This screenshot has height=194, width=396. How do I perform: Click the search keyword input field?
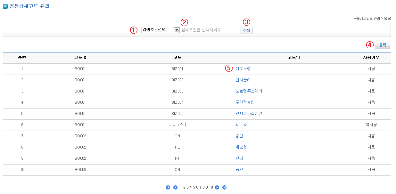coord(210,30)
